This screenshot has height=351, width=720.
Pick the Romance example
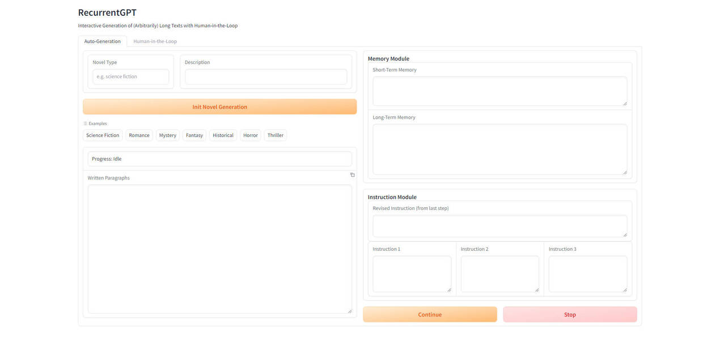pos(139,135)
